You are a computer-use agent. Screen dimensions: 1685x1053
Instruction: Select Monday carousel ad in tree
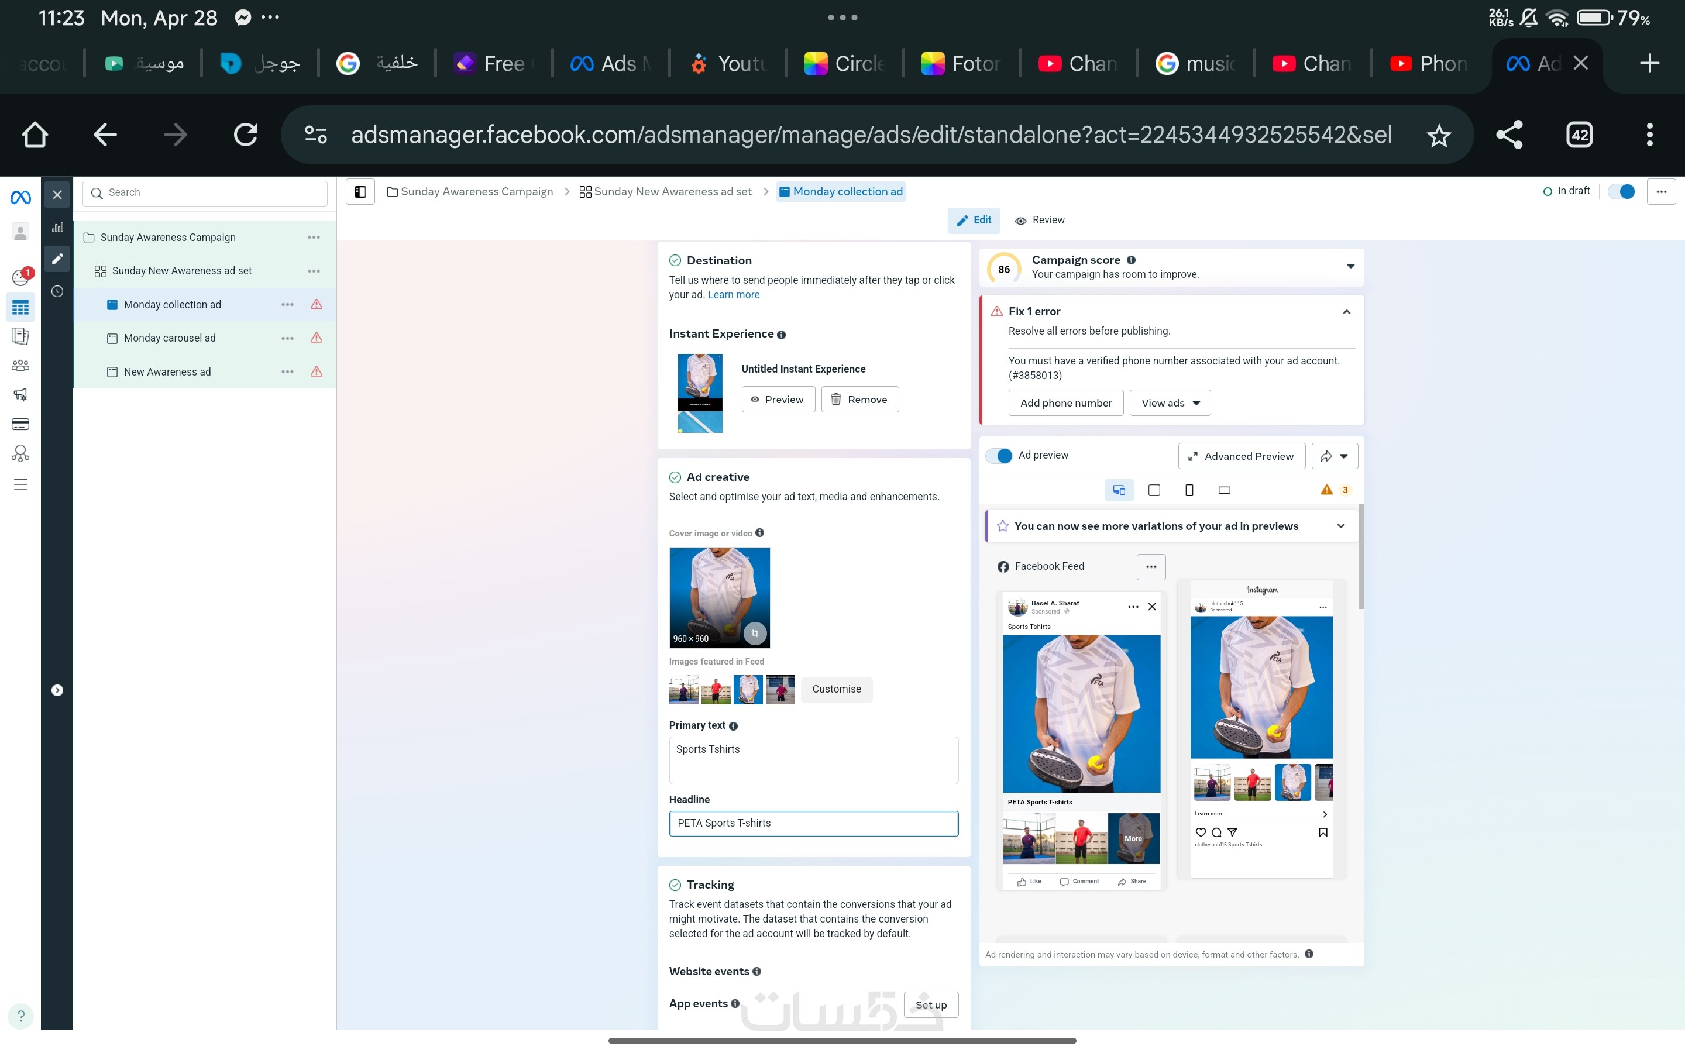coord(170,338)
